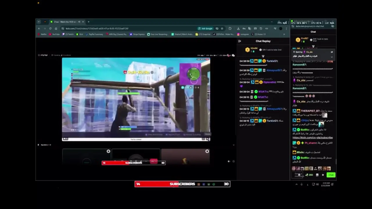Go back in the browser
372x209 pixels.
[x=39, y=28]
